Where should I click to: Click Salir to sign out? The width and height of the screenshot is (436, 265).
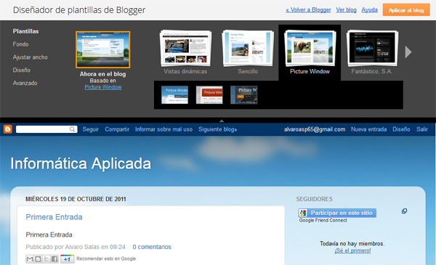coord(422,129)
